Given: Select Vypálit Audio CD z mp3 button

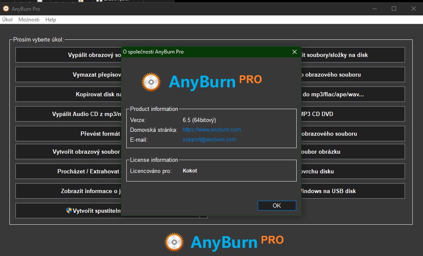Looking at the screenshot, I should [69, 114].
